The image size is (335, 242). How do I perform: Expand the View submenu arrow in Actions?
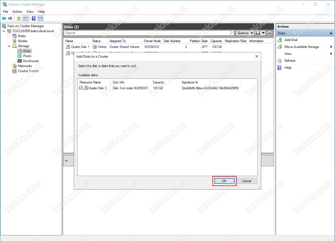click(x=331, y=54)
